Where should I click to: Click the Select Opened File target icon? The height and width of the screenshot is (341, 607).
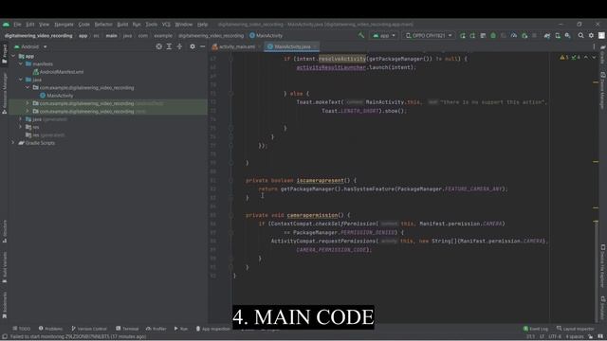coord(158,46)
